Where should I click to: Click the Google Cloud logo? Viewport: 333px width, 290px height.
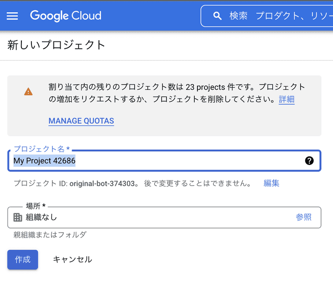(x=66, y=16)
